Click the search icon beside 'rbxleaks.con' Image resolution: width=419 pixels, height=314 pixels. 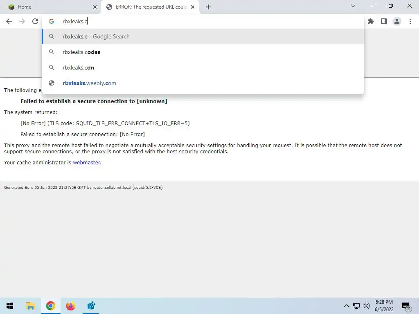(x=52, y=67)
